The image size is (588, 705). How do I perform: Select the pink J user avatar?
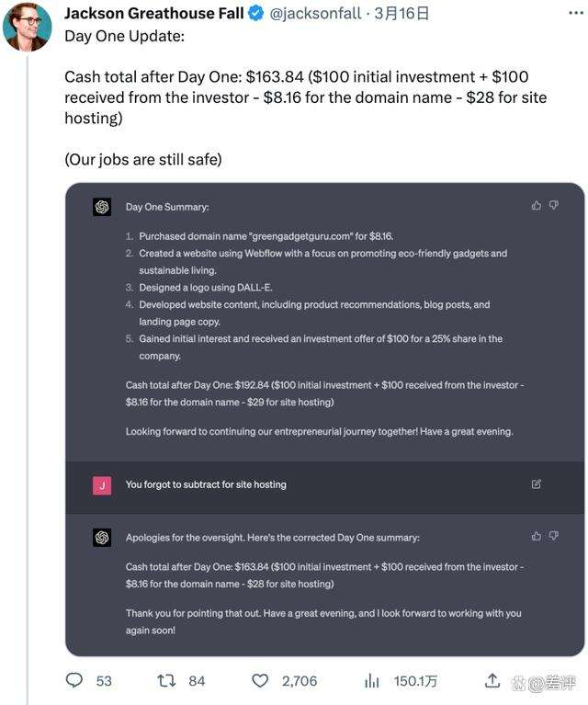tap(102, 484)
